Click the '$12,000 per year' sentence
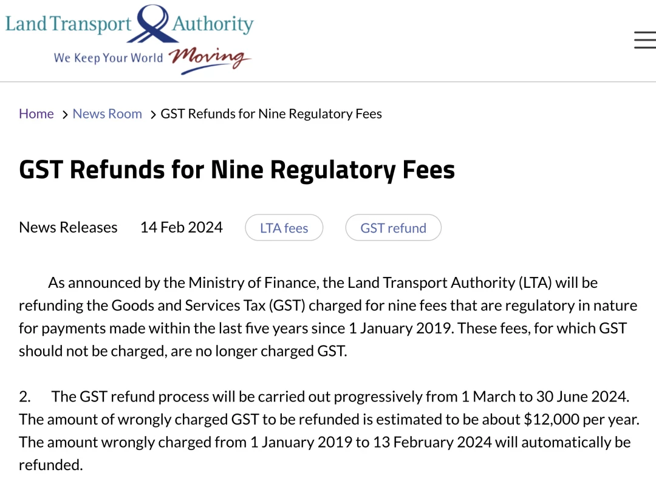Viewport: 656px width, 478px height. tap(329, 419)
